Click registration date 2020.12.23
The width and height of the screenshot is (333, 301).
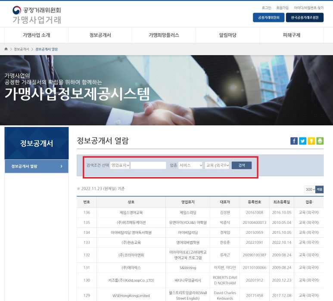pyautogui.click(x=282, y=280)
